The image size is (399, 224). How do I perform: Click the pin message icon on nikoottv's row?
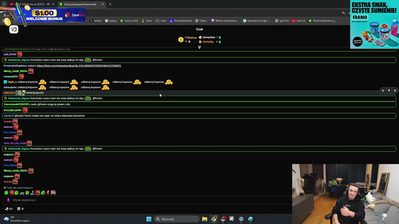(389, 91)
